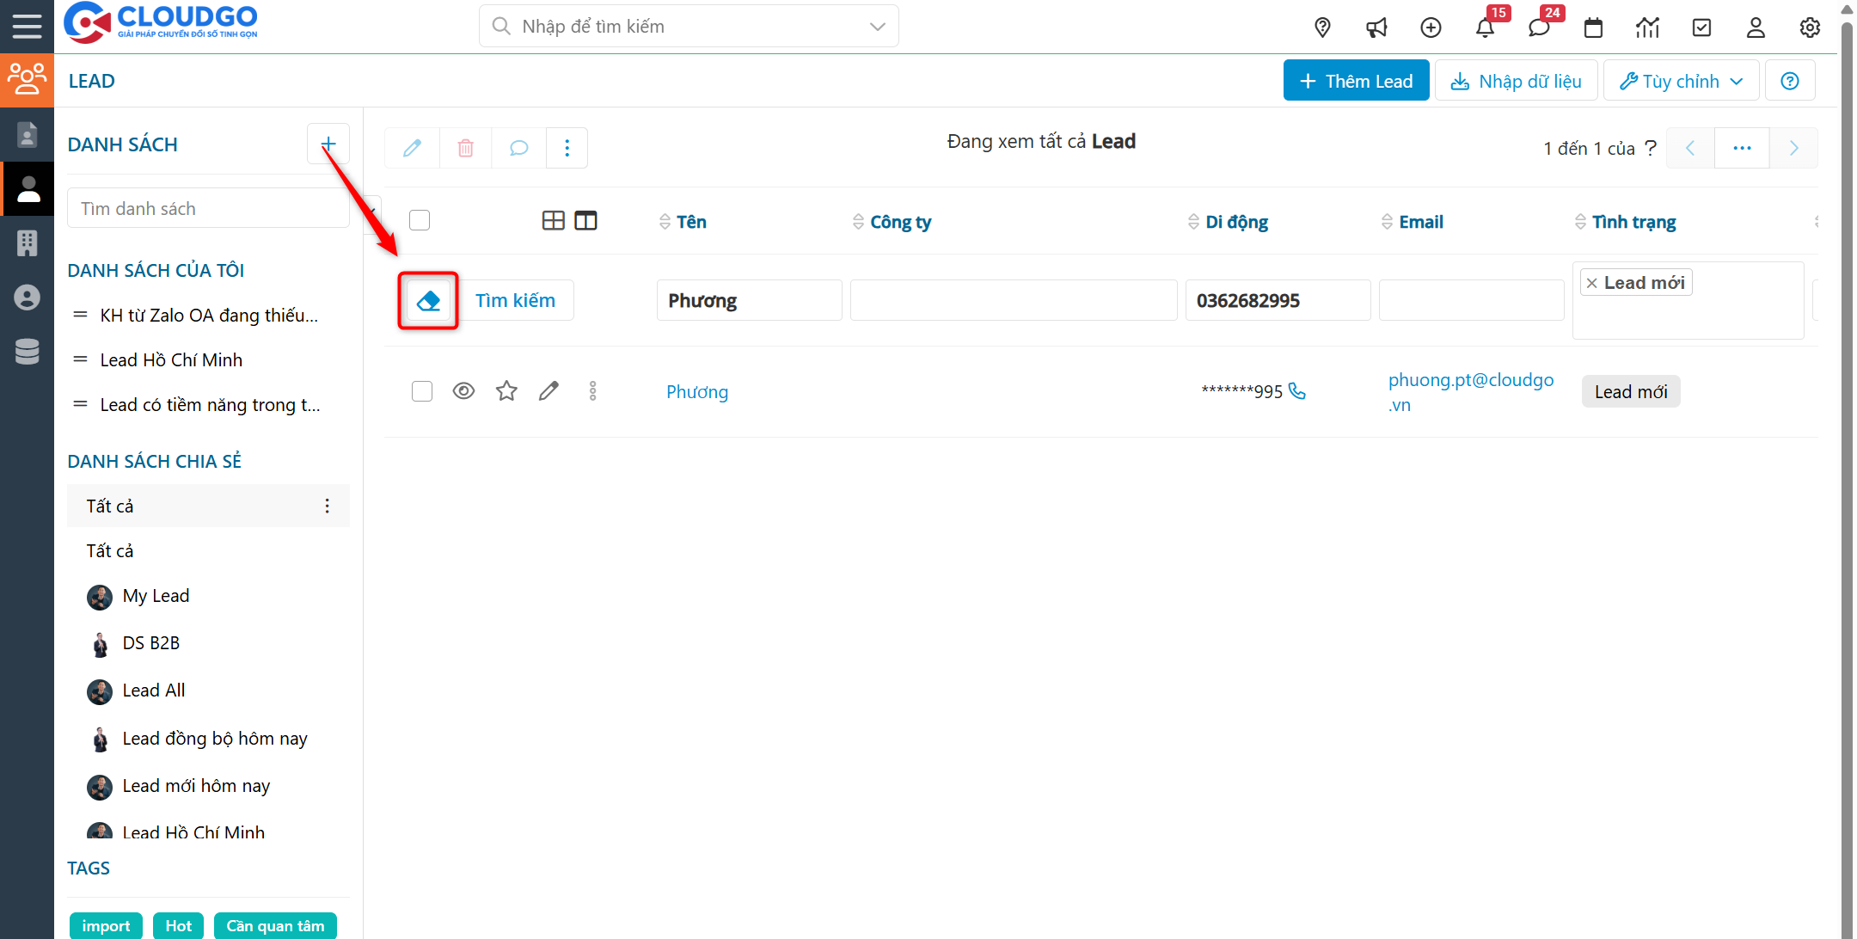Select the Lead Hồ Chí Minh list
Viewport: 1857px width, 939px height.
[x=171, y=359]
